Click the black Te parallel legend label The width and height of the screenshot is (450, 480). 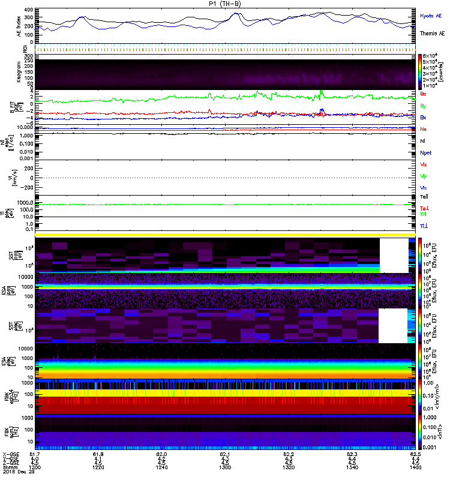click(x=424, y=197)
